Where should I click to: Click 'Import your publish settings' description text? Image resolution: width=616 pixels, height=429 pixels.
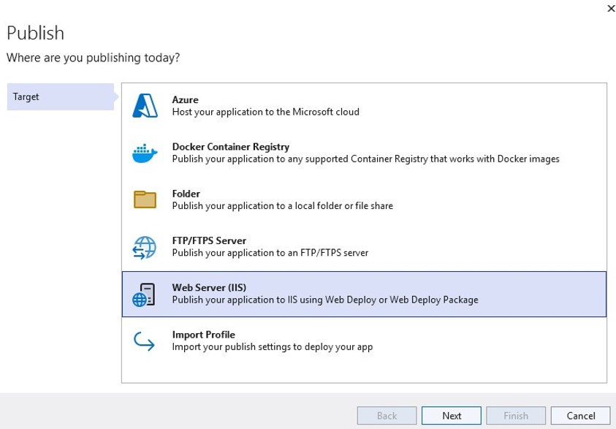click(272, 347)
